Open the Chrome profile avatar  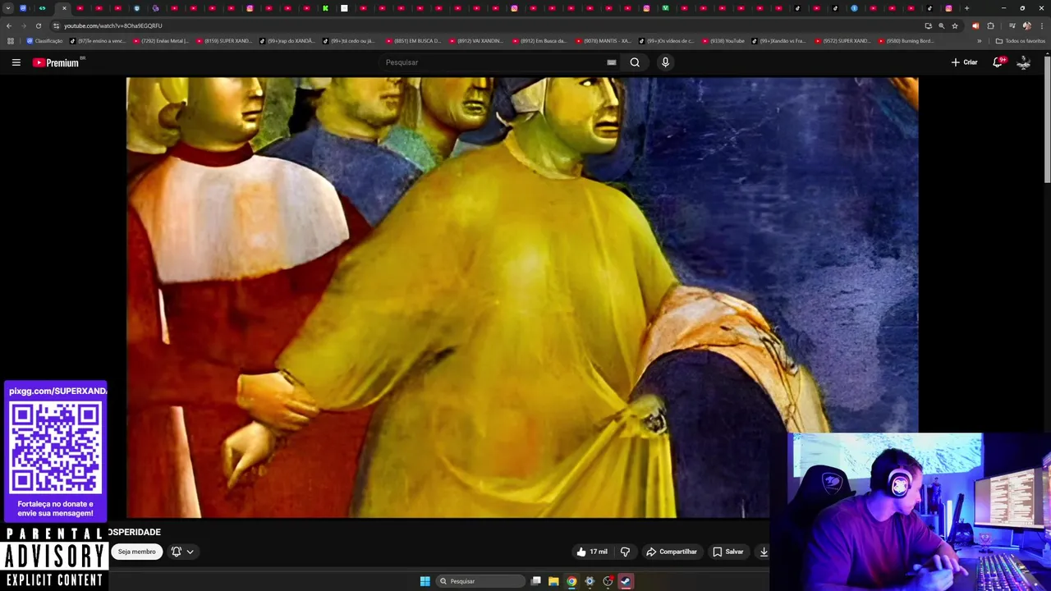point(1026,25)
